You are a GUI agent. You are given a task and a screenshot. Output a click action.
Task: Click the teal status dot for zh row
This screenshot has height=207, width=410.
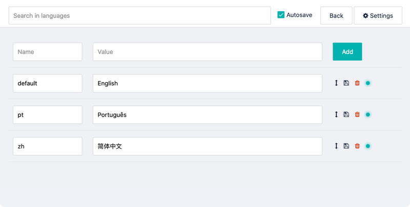tap(368, 146)
